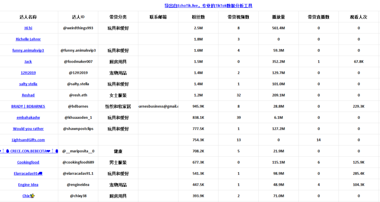380x202 pixels.
Task: Select the 67.8K viewers cell
Action: point(359,62)
